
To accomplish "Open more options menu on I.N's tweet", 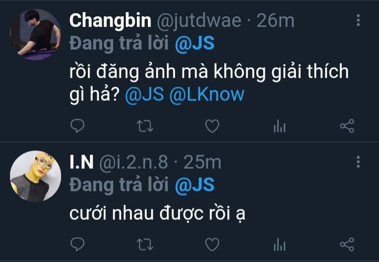I will (358, 162).
